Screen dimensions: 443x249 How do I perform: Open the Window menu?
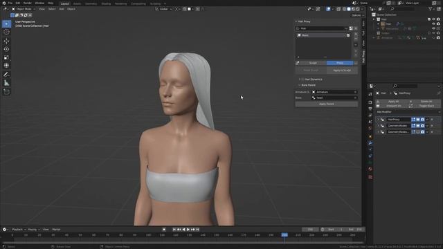click(x=39, y=3)
